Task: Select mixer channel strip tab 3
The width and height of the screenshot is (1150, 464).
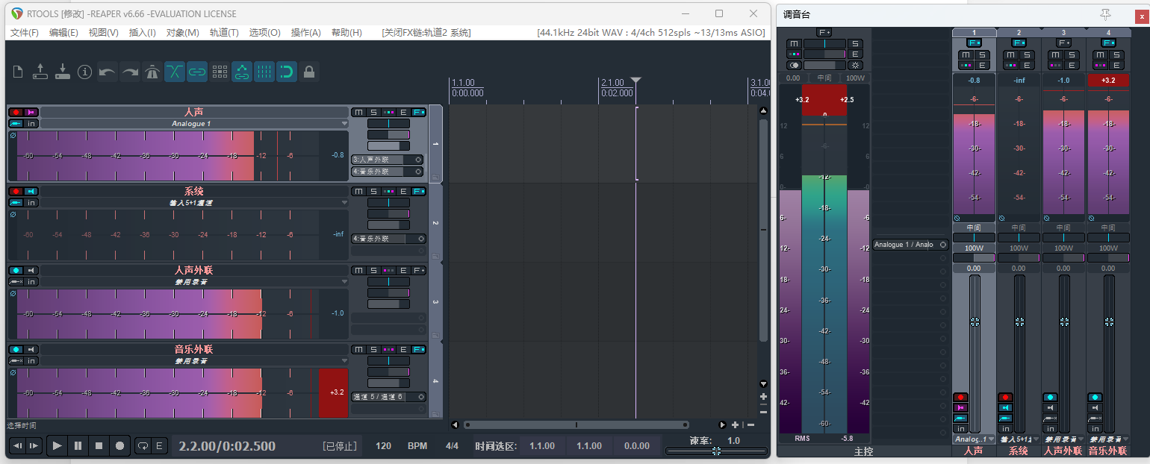Action: click(x=1063, y=33)
